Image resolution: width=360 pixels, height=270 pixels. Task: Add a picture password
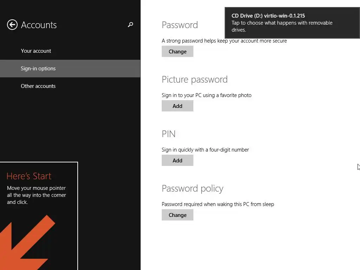(x=177, y=106)
